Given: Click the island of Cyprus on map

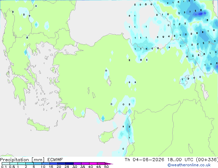Looking at the screenshot, I should [x=107, y=136].
